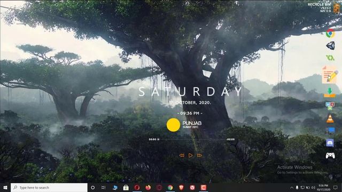This screenshot has height=192, width=342.
Task: Launch Discord from the right dock
Action: click(x=330, y=143)
